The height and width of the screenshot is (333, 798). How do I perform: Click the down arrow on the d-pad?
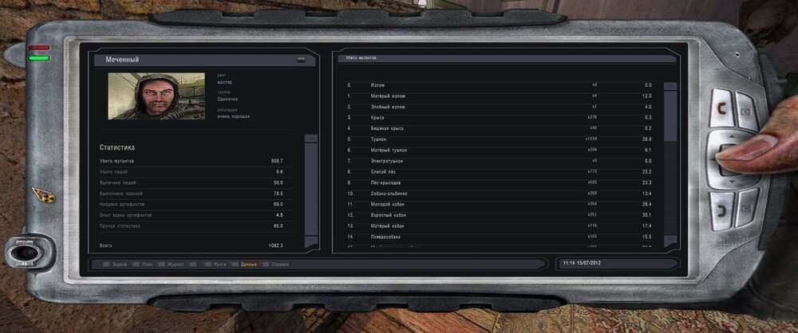[732, 181]
